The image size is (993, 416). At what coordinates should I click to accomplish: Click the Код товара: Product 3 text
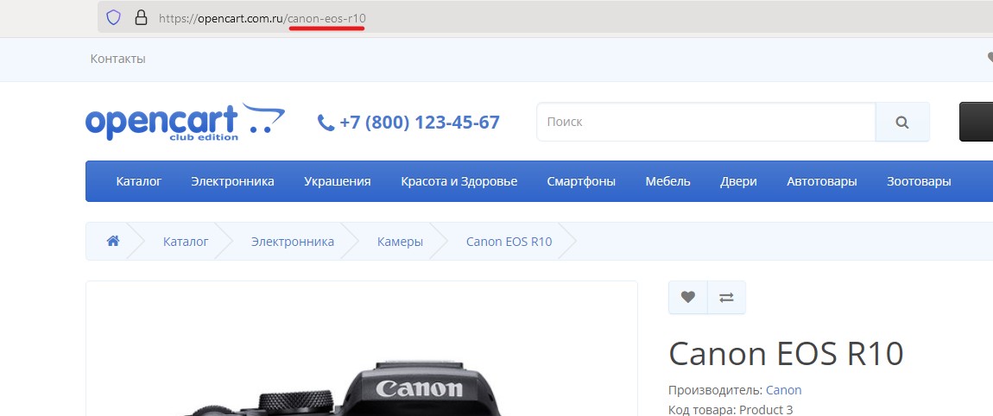[x=731, y=410]
